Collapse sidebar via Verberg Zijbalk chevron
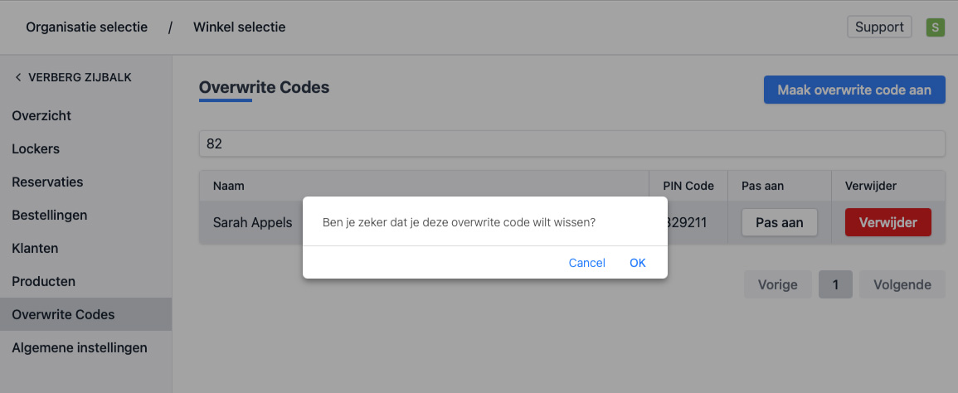 18,78
